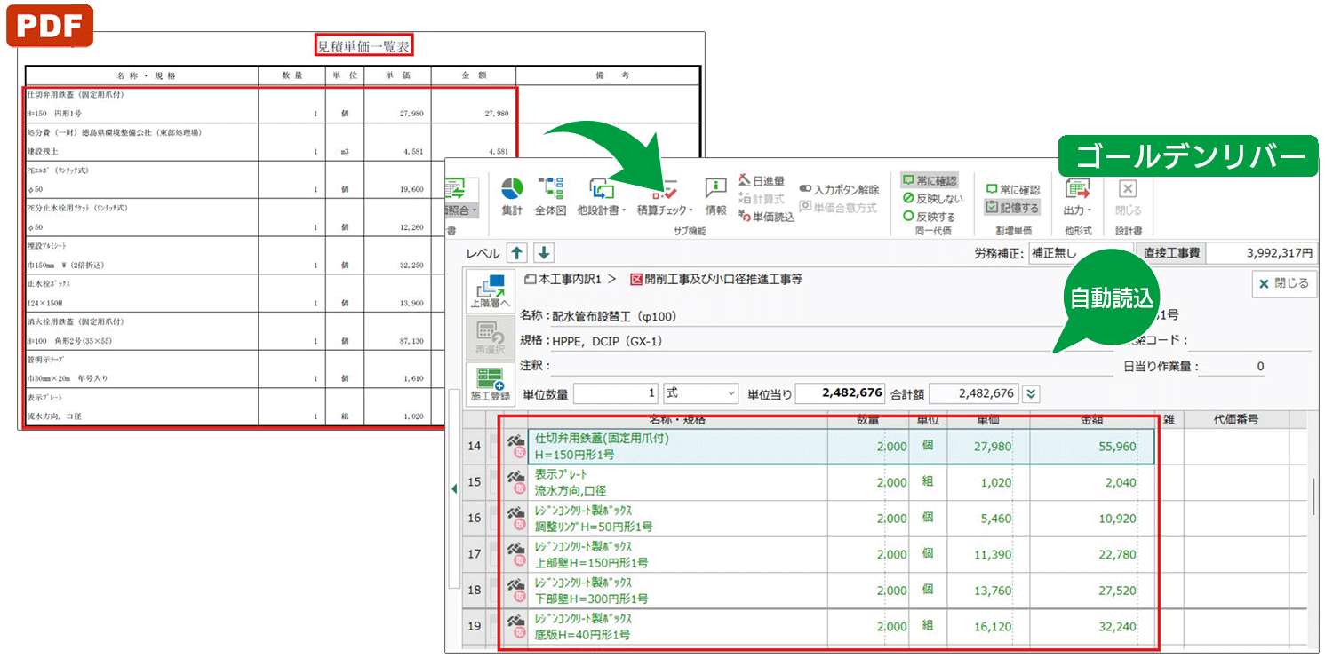1333x666 pixels.
Task: Click the 単位当り value field
Action: [841, 392]
